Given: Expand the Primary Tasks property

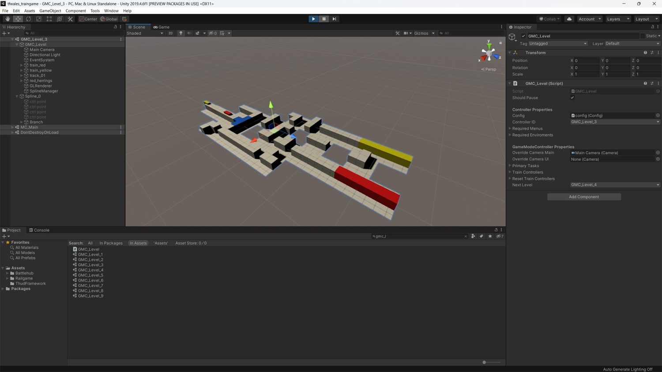Looking at the screenshot, I should click(510, 166).
